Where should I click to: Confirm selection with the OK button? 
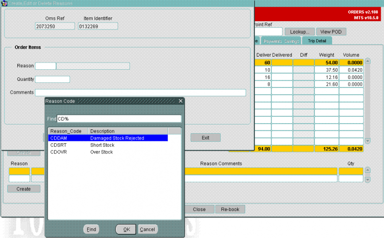tap(126, 229)
